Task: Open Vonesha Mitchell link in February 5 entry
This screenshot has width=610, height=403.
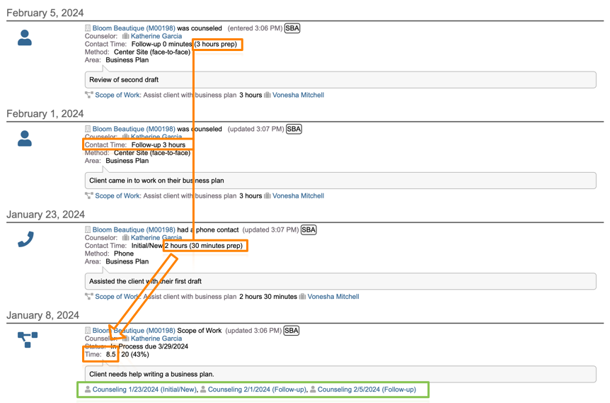Action: 298,95
